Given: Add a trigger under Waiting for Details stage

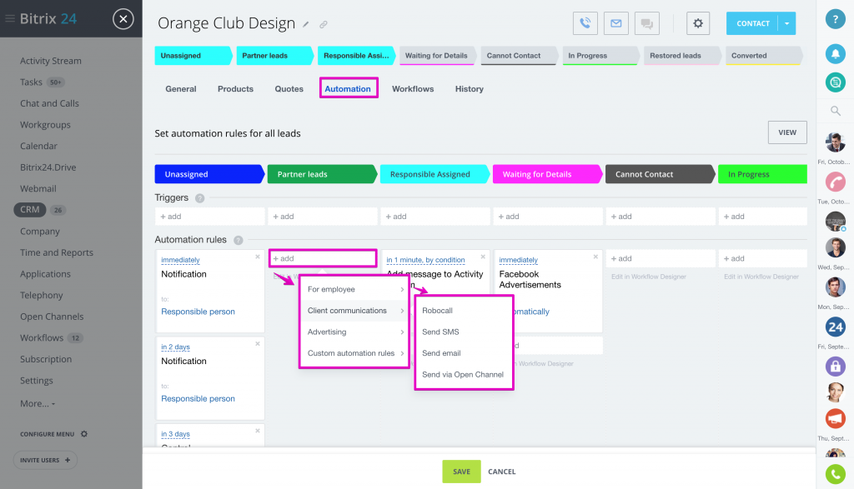Looking at the screenshot, I should pos(548,217).
